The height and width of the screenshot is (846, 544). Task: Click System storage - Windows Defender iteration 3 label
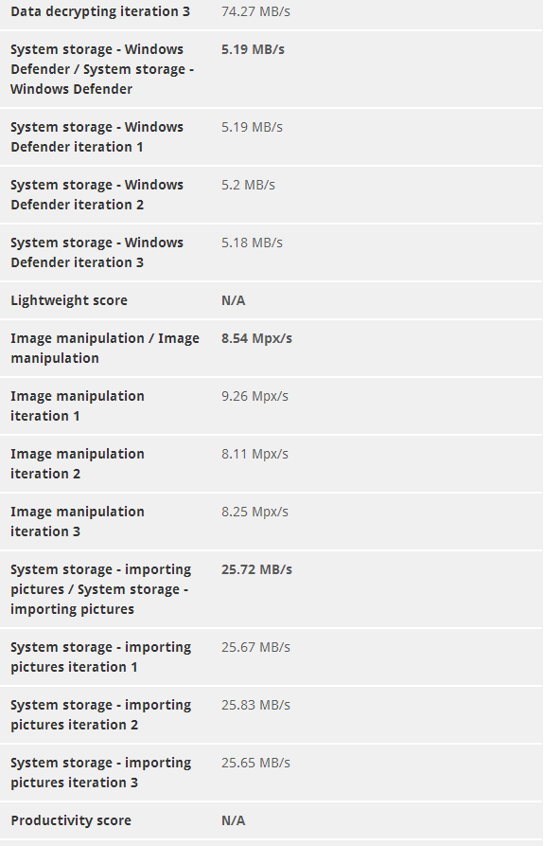point(97,253)
